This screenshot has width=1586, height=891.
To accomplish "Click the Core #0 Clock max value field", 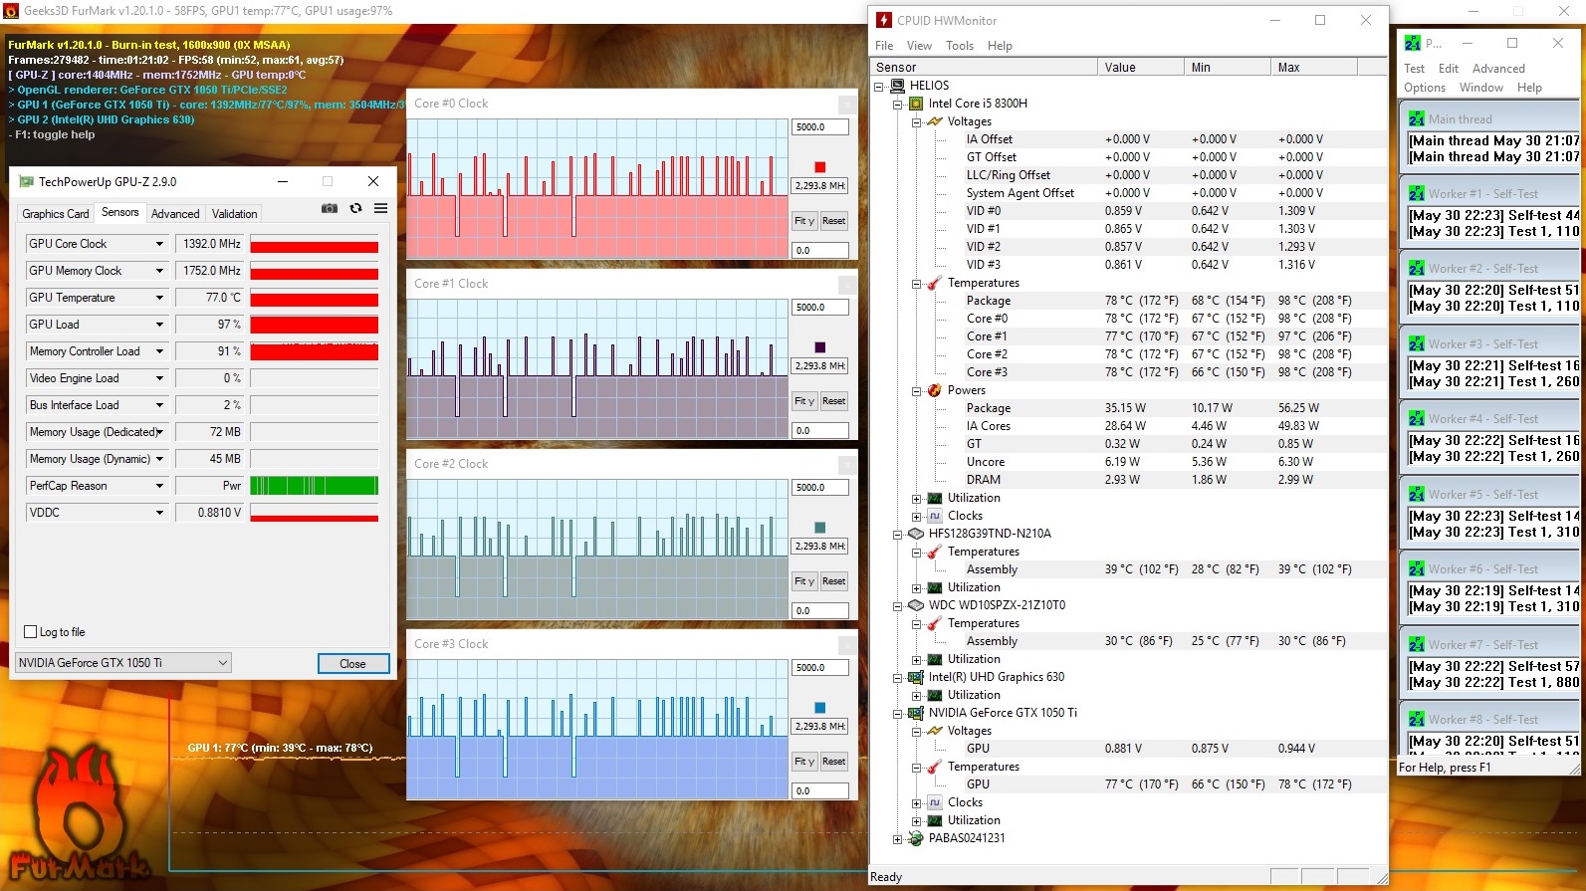I will click(x=821, y=127).
